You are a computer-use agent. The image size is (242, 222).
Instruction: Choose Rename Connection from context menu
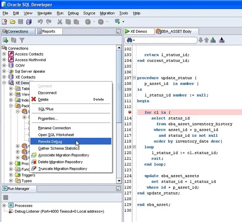71,128
